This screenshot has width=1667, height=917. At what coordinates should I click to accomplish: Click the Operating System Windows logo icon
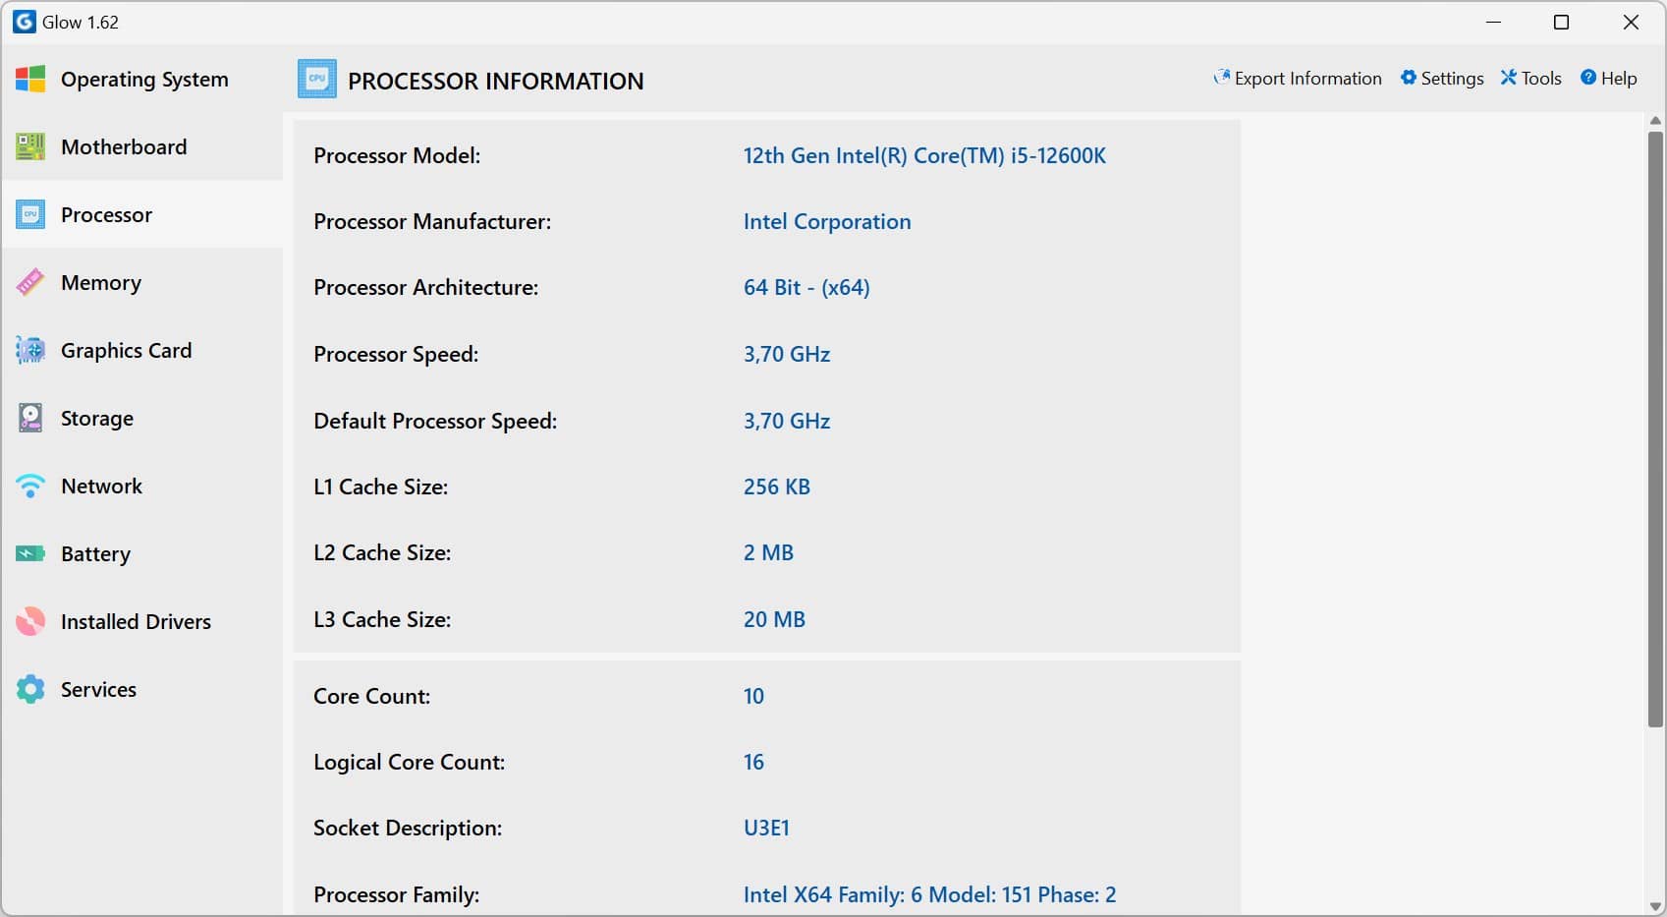point(30,80)
